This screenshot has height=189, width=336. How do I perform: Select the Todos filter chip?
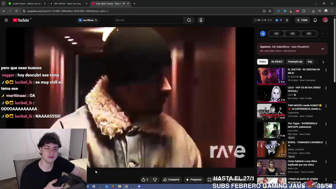tap(262, 62)
